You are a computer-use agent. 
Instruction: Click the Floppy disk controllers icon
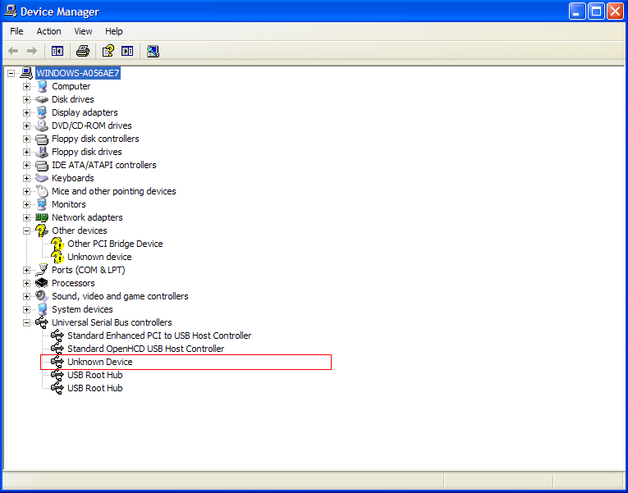(42, 139)
